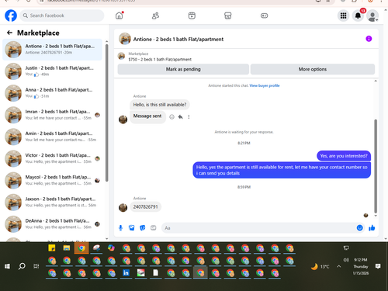This screenshot has height=291, width=388.
Task: Open Imran conversation in chat list
Action: [x=53, y=115]
